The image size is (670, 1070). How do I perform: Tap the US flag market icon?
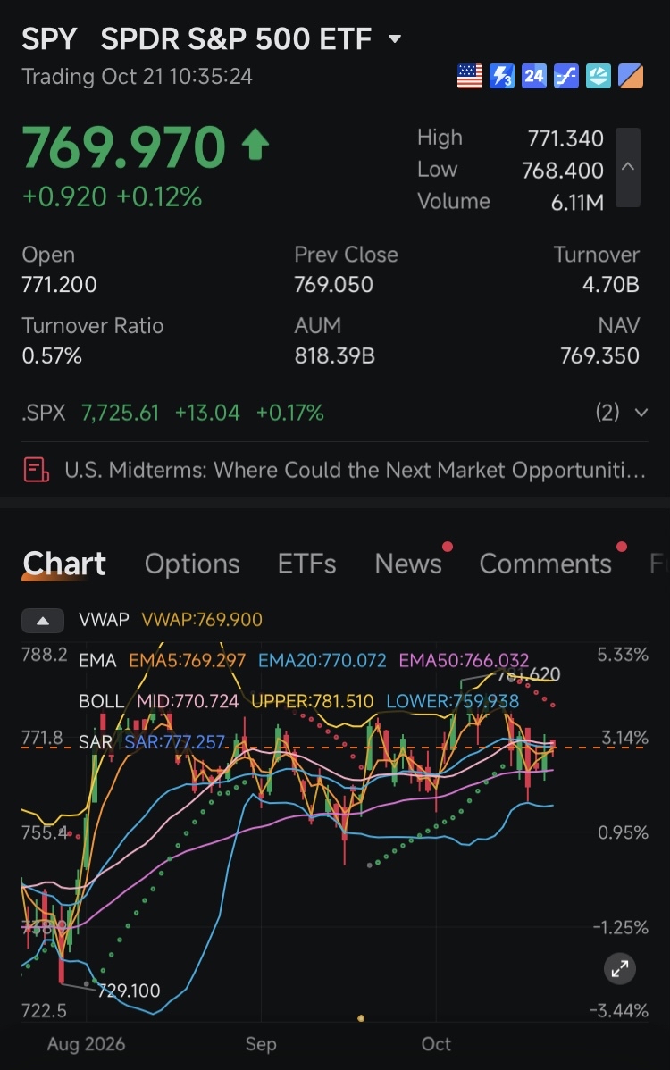tap(469, 76)
